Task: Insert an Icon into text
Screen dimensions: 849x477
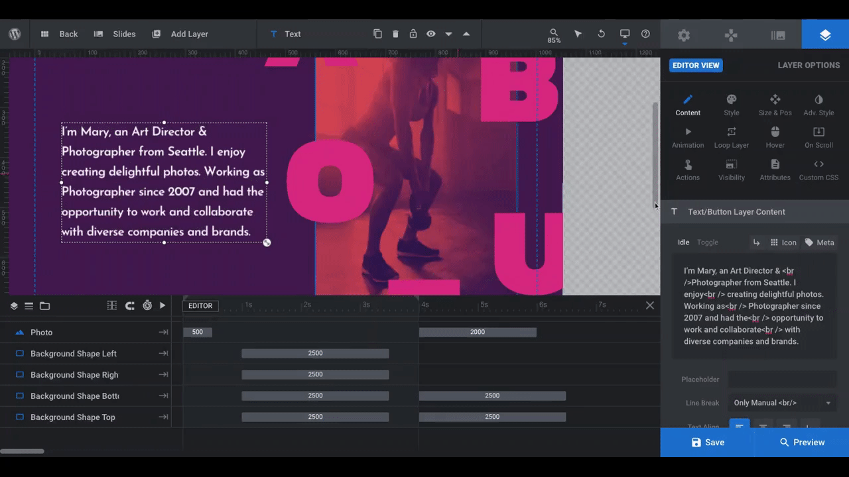Action: coord(783,242)
